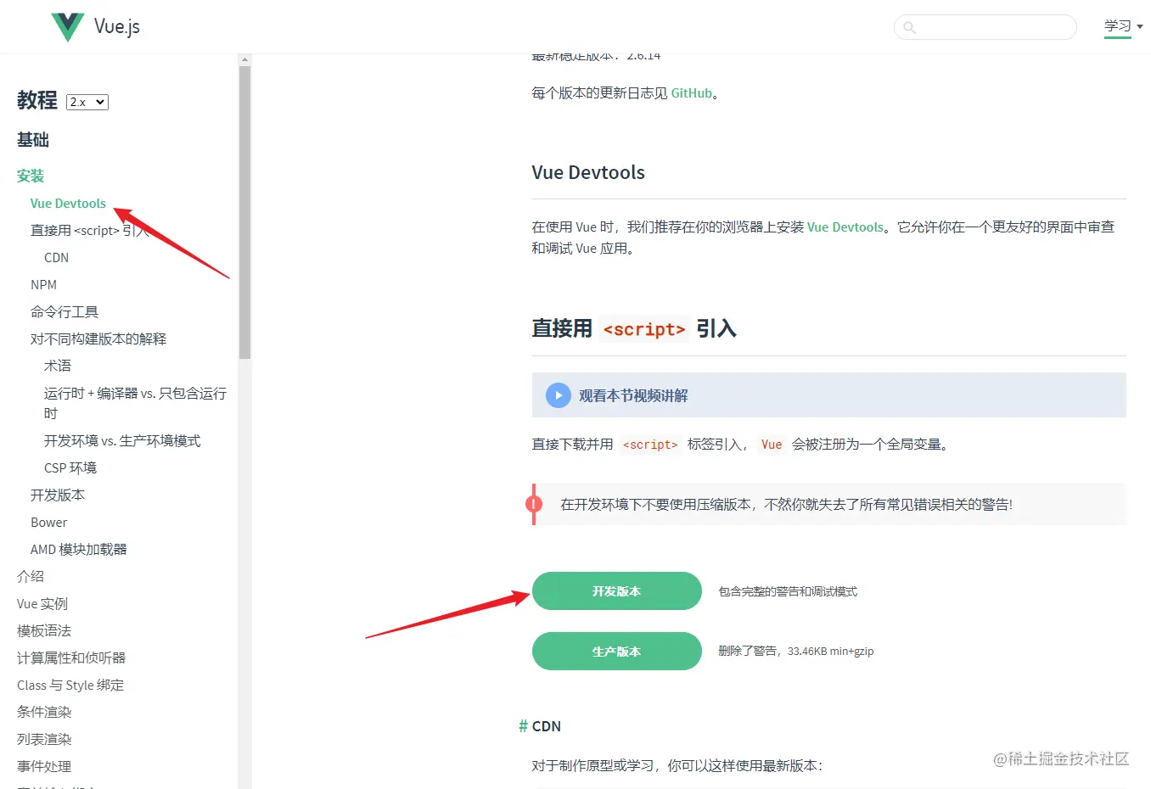Screen dimensions: 1151x789
Task: Select CDN in the sidebar
Action: click(x=56, y=258)
